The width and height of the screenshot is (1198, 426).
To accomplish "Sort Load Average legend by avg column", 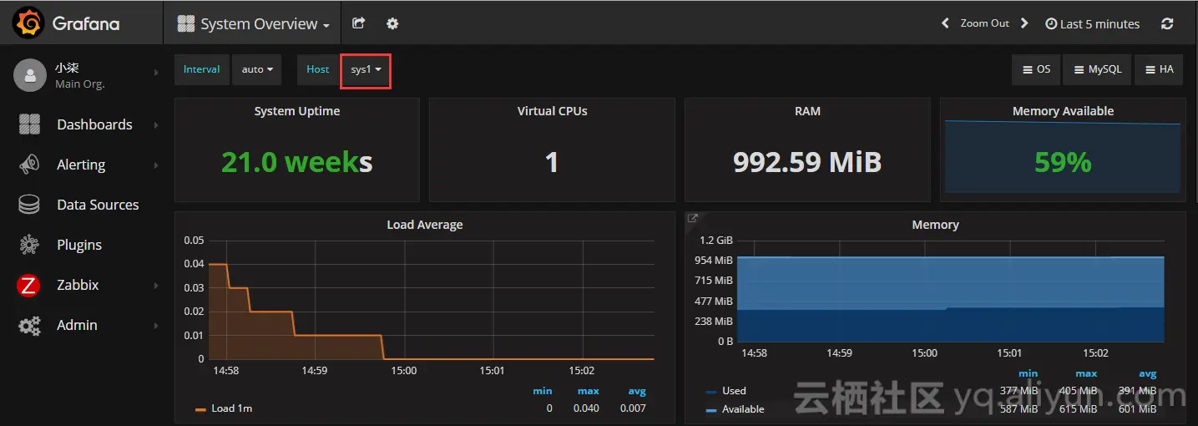I will (x=637, y=391).
